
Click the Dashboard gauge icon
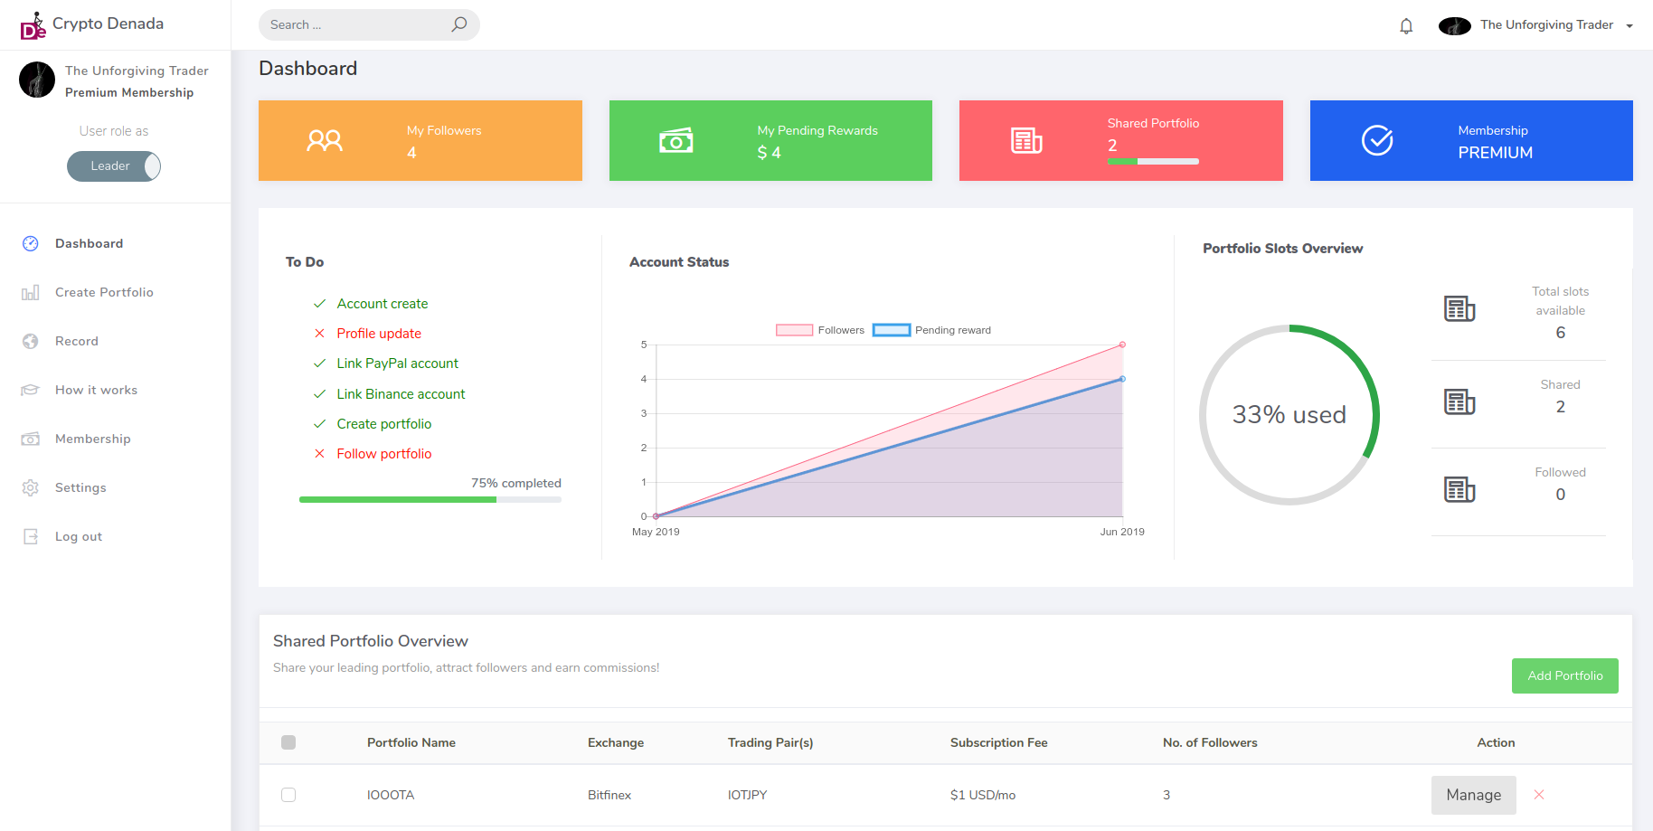pyautogui.click(x=31, y=243)
